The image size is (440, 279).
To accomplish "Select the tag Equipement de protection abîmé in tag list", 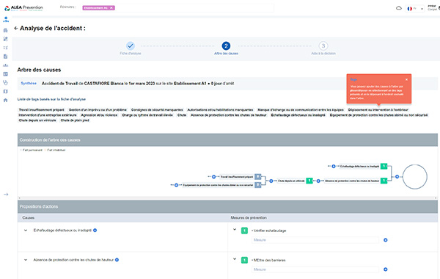I will coord(378,115).
